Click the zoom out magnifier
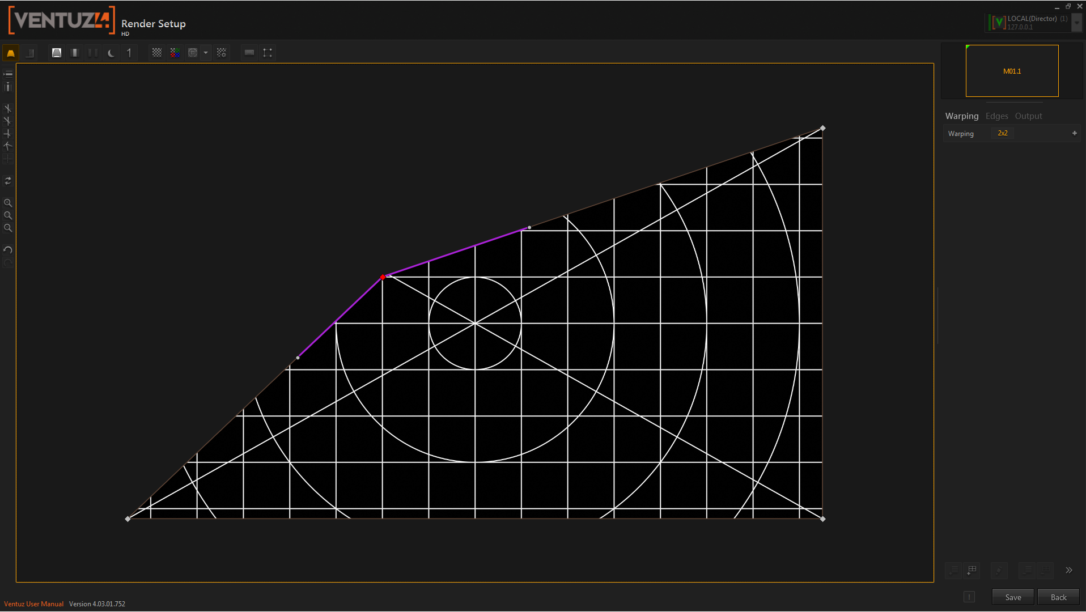Image resolution: width=1086 pixels, height=612 pixels. click(x=8, y=228)
